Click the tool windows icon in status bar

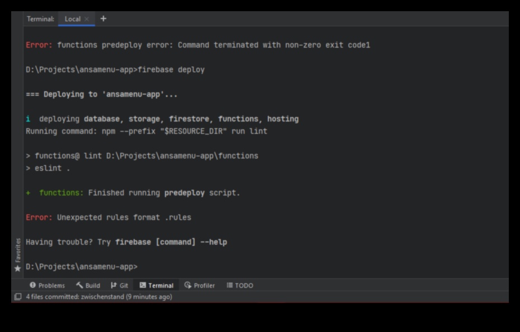pos(18,297)
